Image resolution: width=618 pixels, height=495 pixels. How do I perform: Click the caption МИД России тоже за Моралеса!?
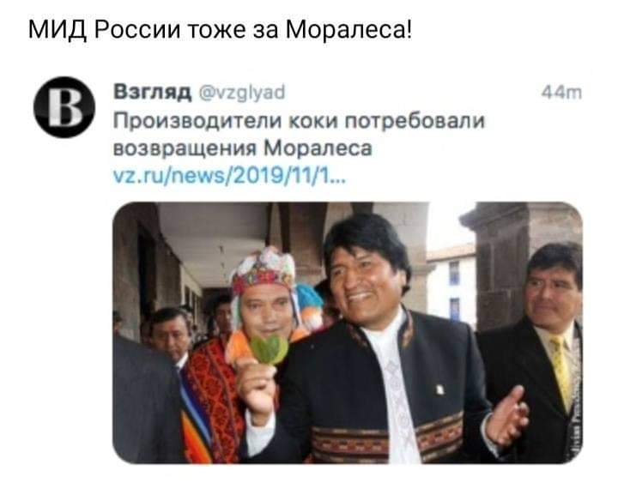pyautogui.click(x=221, y=29)
